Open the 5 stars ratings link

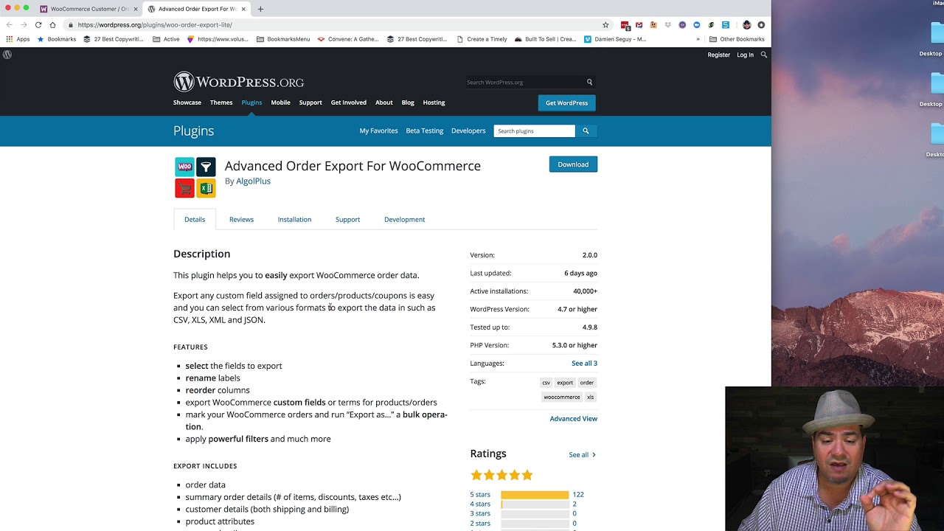pyautogui.click(x=480, y=494)
